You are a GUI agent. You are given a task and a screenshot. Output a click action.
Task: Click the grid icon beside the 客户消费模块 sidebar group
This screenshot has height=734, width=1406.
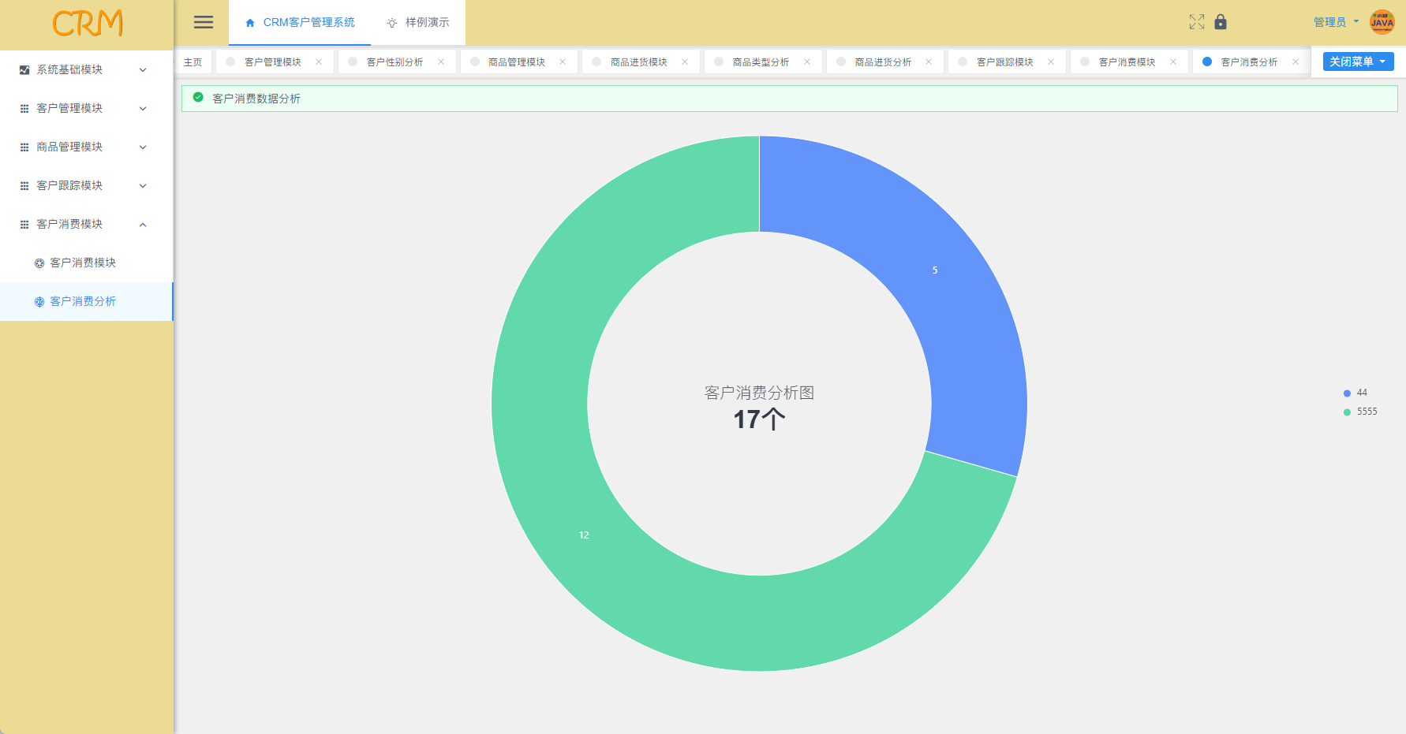24,225
